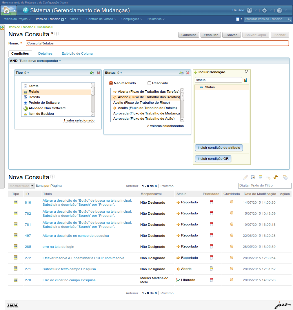Click Incluir condição OR button
The width and height of the screenshot is (293, 310).
pos(213,159)
